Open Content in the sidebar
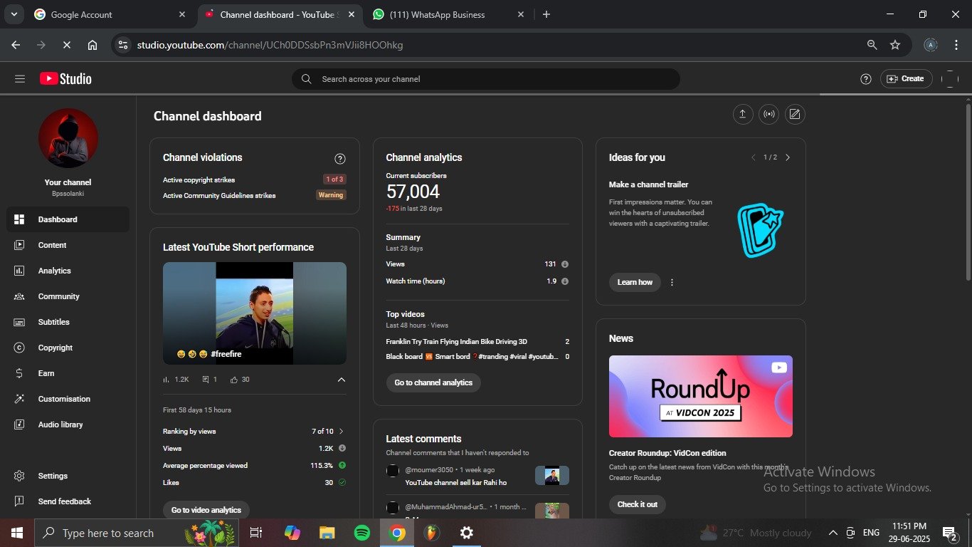This screenshot has height=547, width=972. point(68,245)
